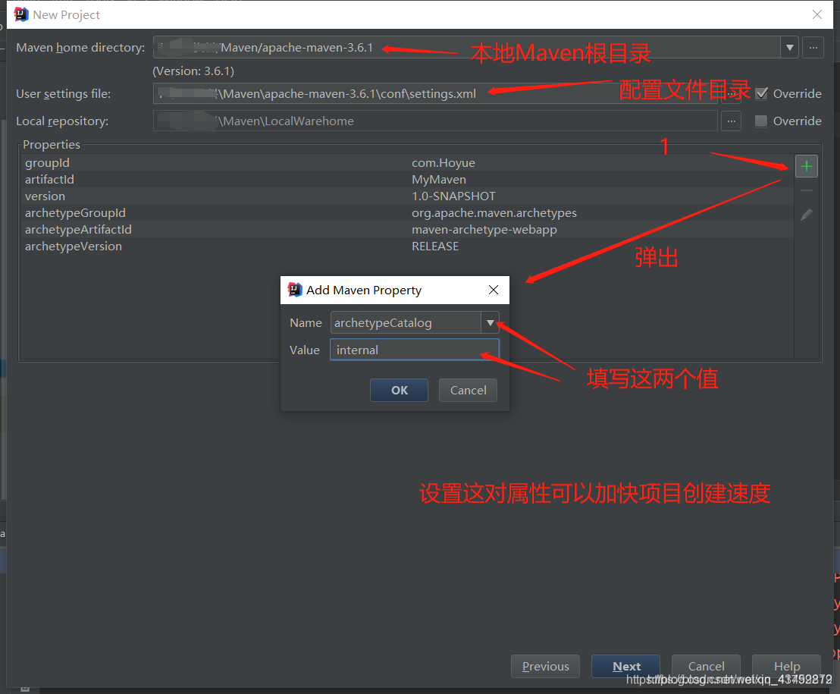Toggle Override for User settings file
Viewport: 840px width, 694px height.
(x=761, y=94)
